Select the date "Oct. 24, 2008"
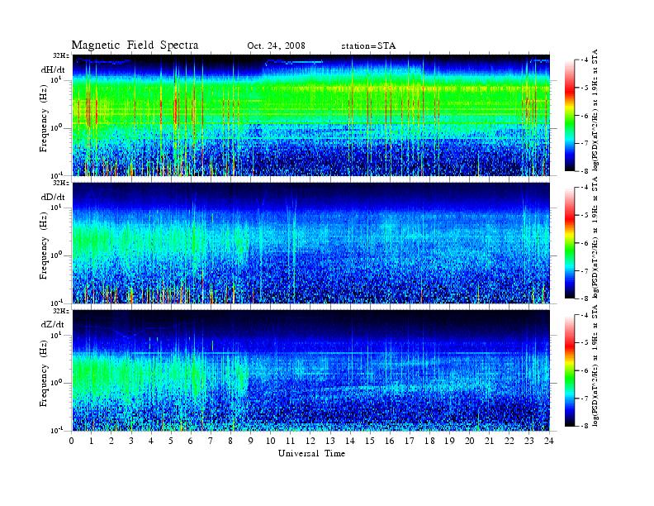The image size is (654, 506). [x=276, y=45]
